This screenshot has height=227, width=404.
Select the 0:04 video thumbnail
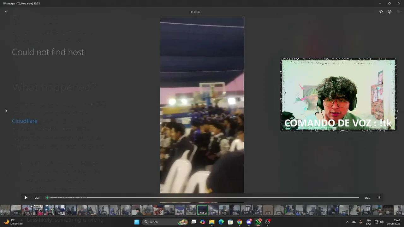(191, 210)
